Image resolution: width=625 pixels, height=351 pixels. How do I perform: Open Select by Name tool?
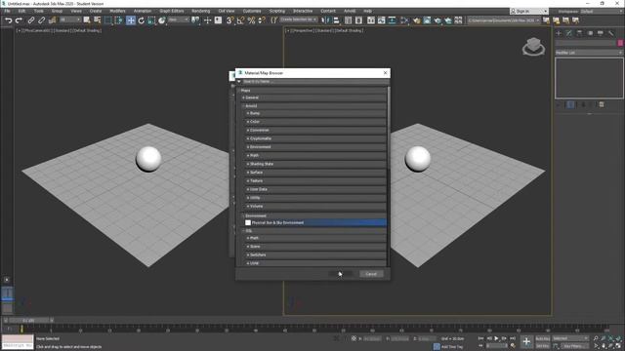pyautogui.click(x=98, y=20)
